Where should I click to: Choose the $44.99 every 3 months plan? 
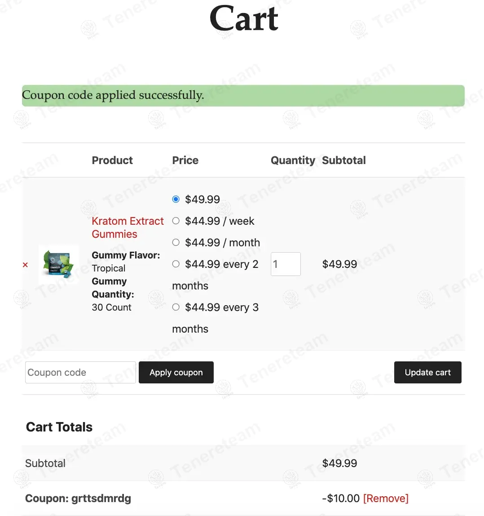click(176, 307)
